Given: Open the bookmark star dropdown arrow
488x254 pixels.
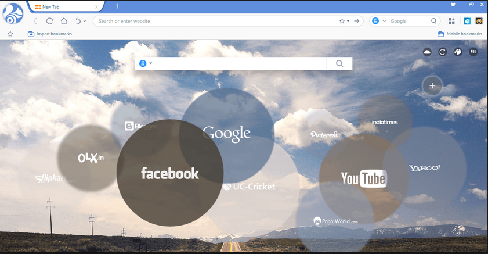Looking at the screenshot, I should pyautogui.click(x=348, y=21).
